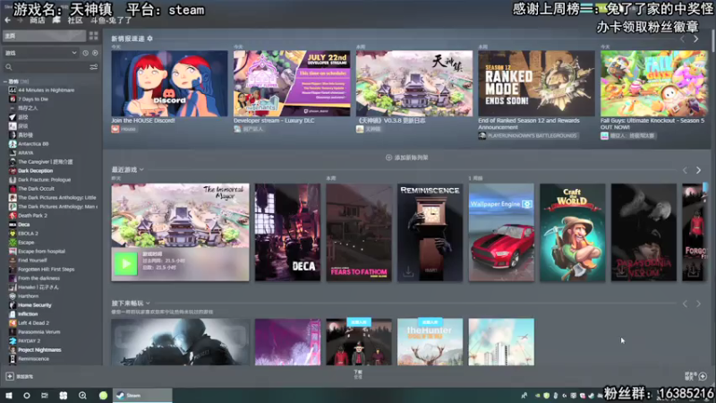This screenshot has height=403, width=716.
Task: Open the 斗鱼-兔了了 profile tab
Action: click(110, 21)
